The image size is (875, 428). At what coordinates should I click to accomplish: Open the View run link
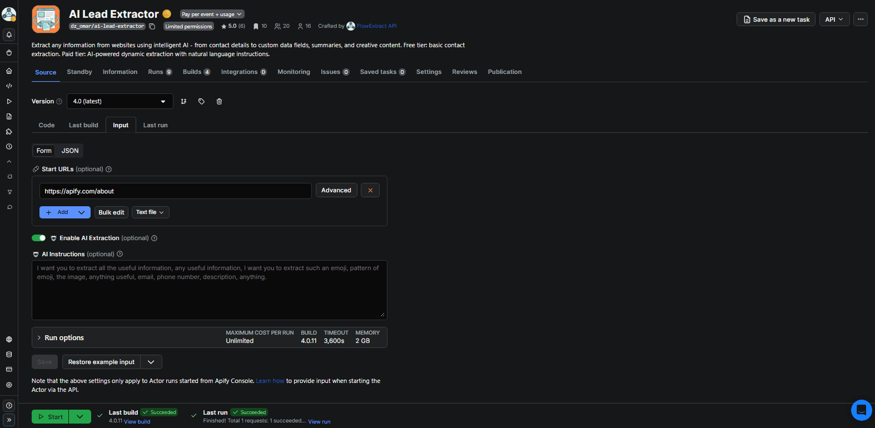319,421
